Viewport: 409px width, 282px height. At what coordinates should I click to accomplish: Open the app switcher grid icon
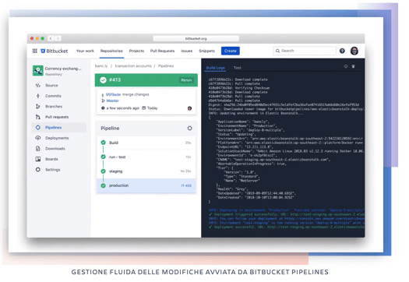(35, 51)
